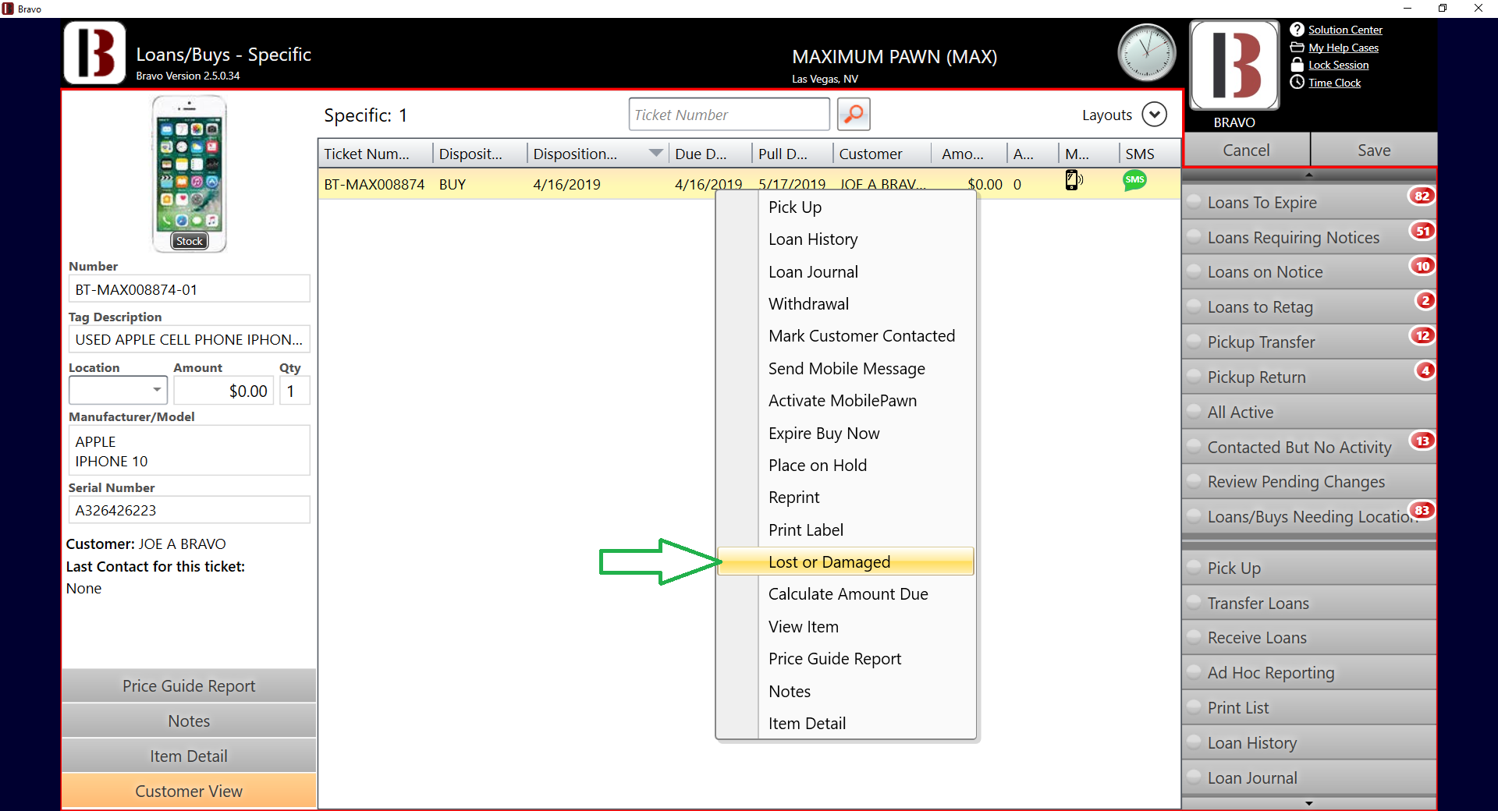
Task: Type in the Ticket Number search field
Action: click(729, 115)
